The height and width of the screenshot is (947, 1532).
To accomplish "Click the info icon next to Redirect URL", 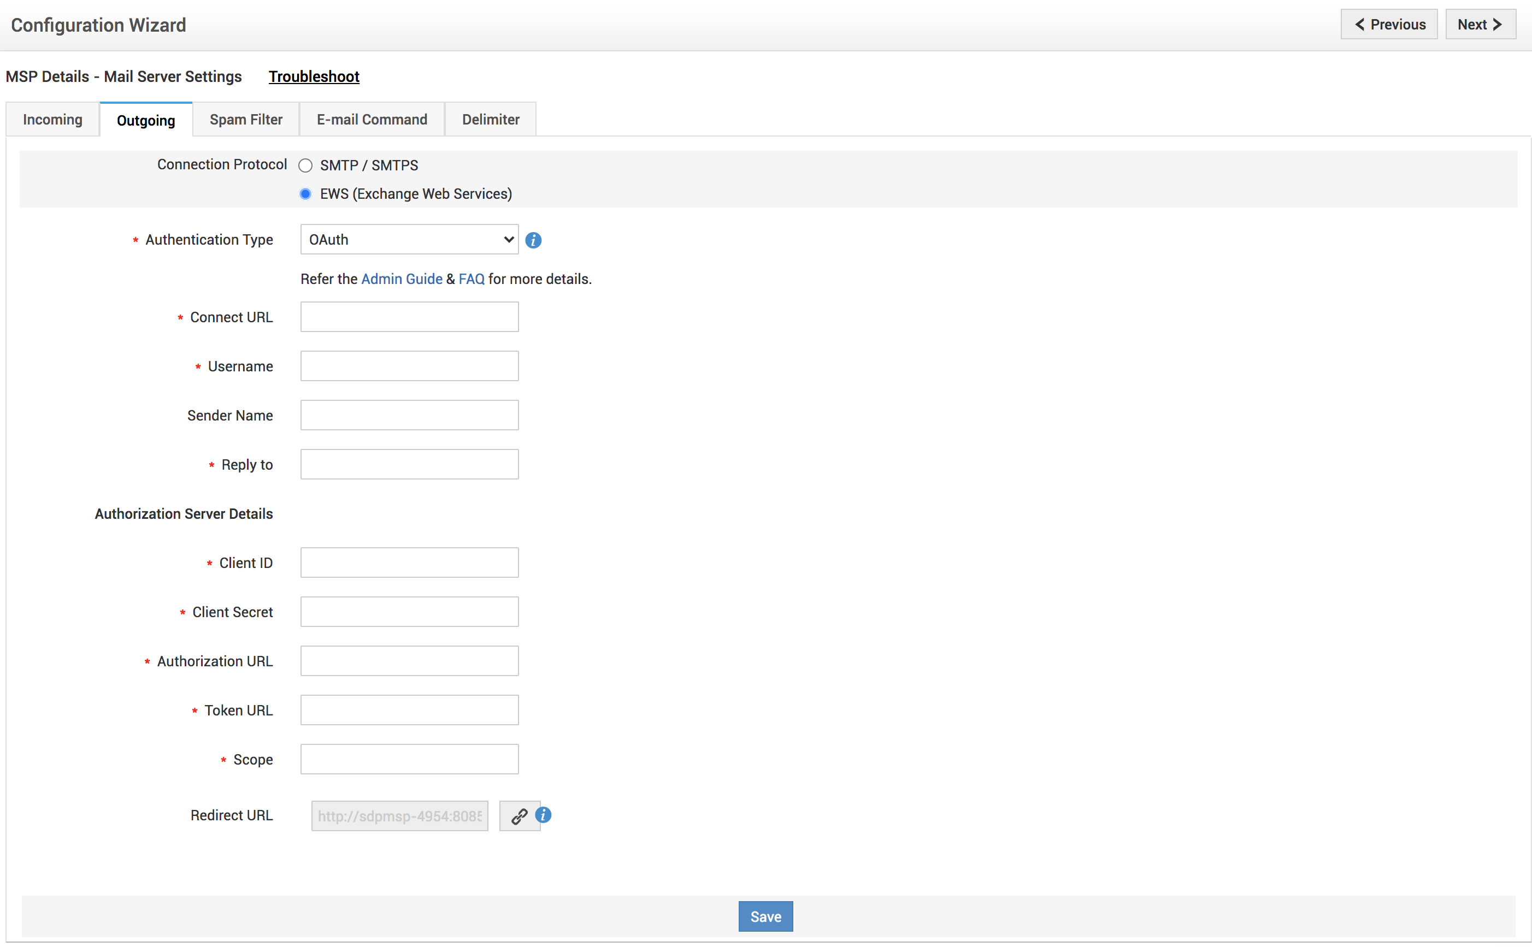I will click(x=544, y=815).
